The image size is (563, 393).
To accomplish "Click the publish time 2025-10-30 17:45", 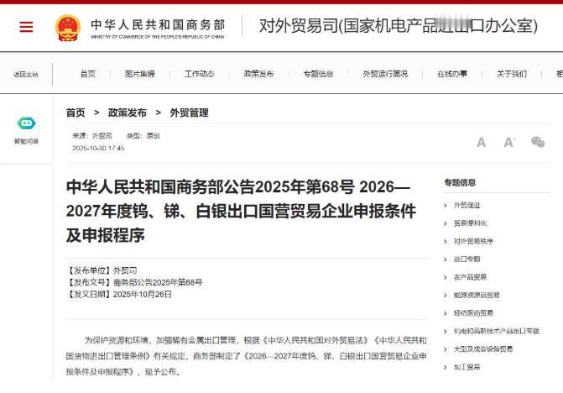I will (x=98, y=149).
